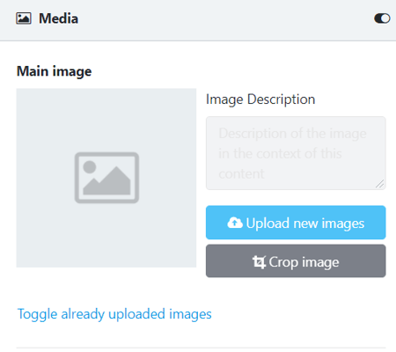Viewport: 396px width, 352px height.
Task: Grab the textarea resize handle corner
Action: click(380, 184)
